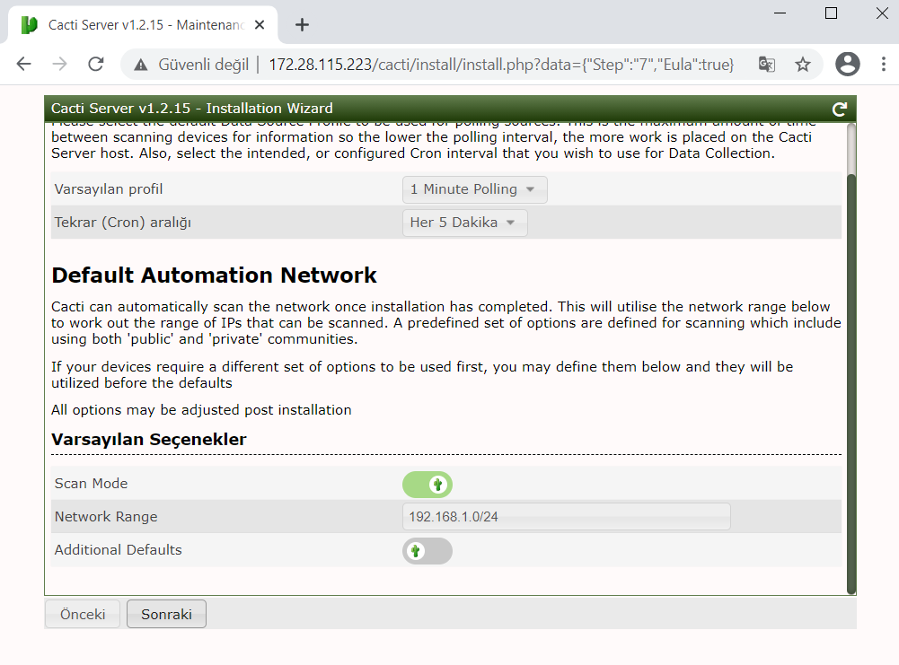Click the browser address bar URL

pyautogui.click(x=501, y=65)
